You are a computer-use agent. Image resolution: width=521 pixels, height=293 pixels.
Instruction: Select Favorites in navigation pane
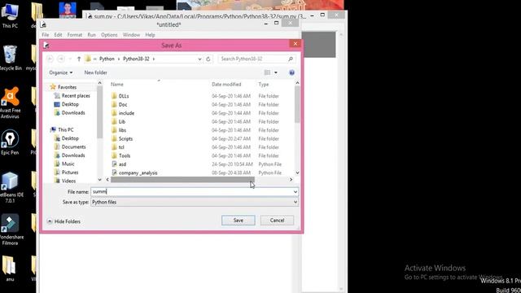tap(67, 87)
